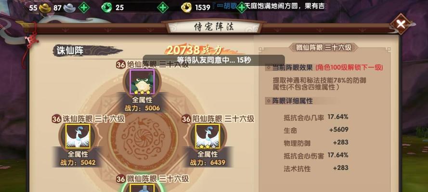Viewport: 428px width, 192px height.
Task: Add jade with plus beside 25
Action: pos(163,7)
